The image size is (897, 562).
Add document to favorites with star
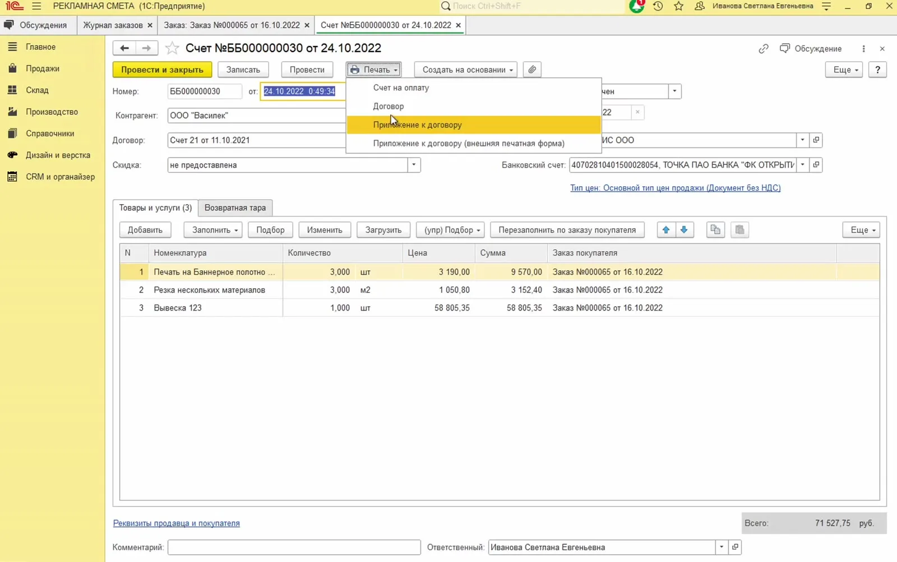172,48
